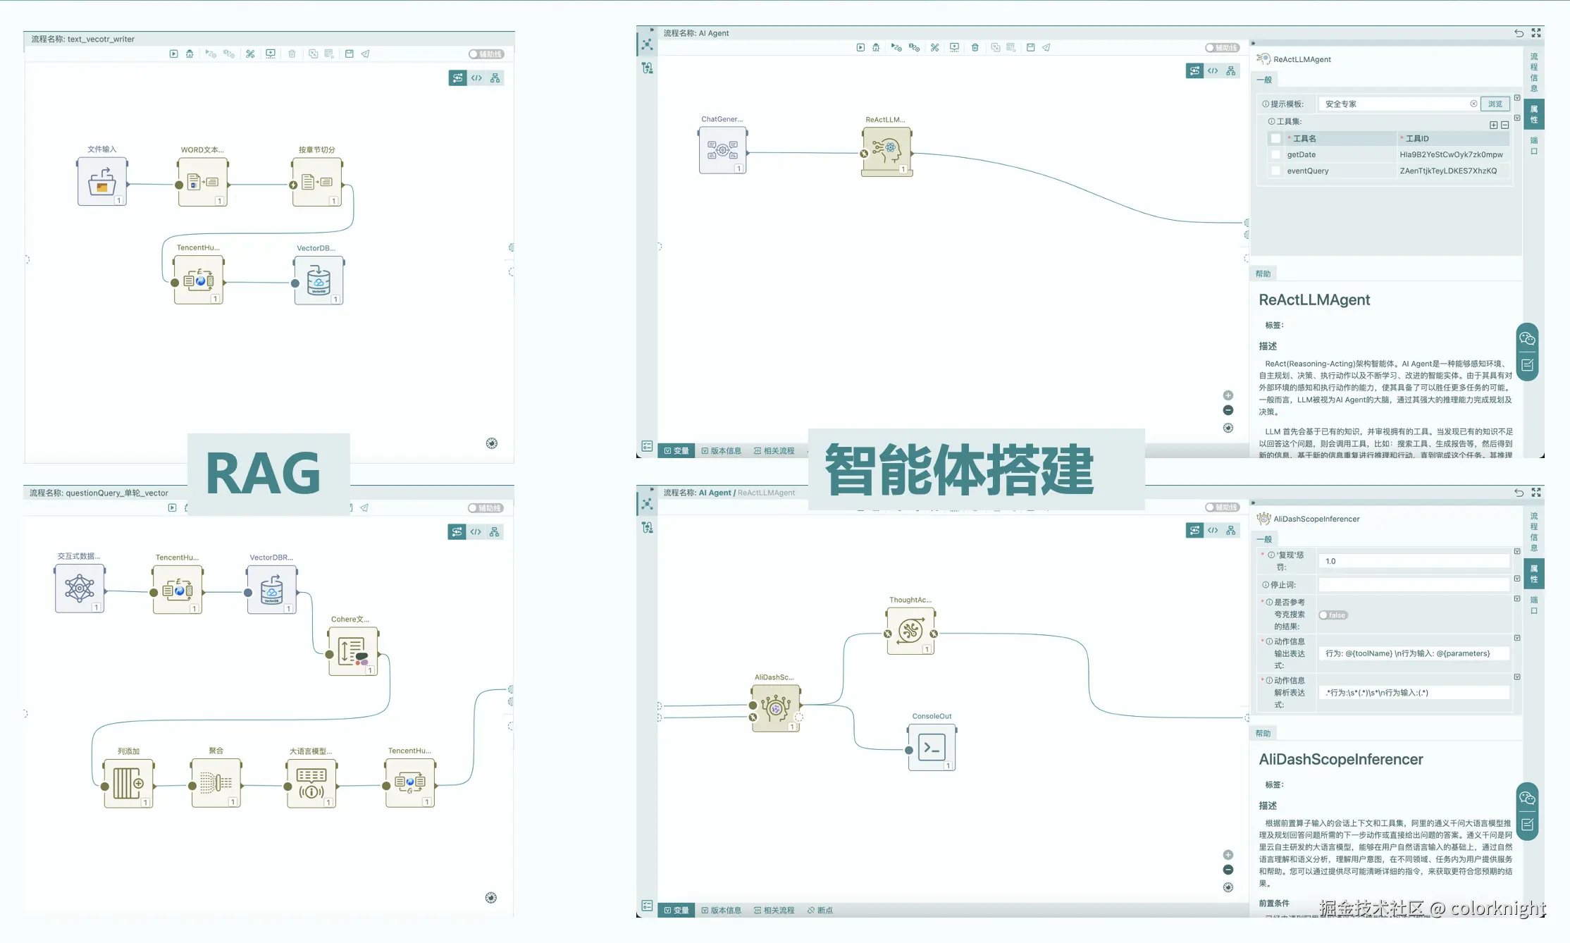
Task: Click the add tool plus button in 工具集
Action: click(x=1493, y=125)
